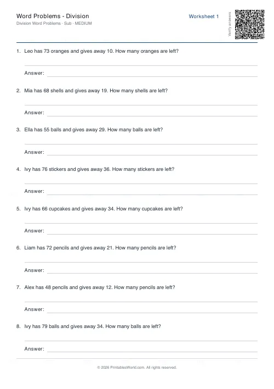
Task: Click the Word Problems - Division title
Action: [x=53, y=16]
